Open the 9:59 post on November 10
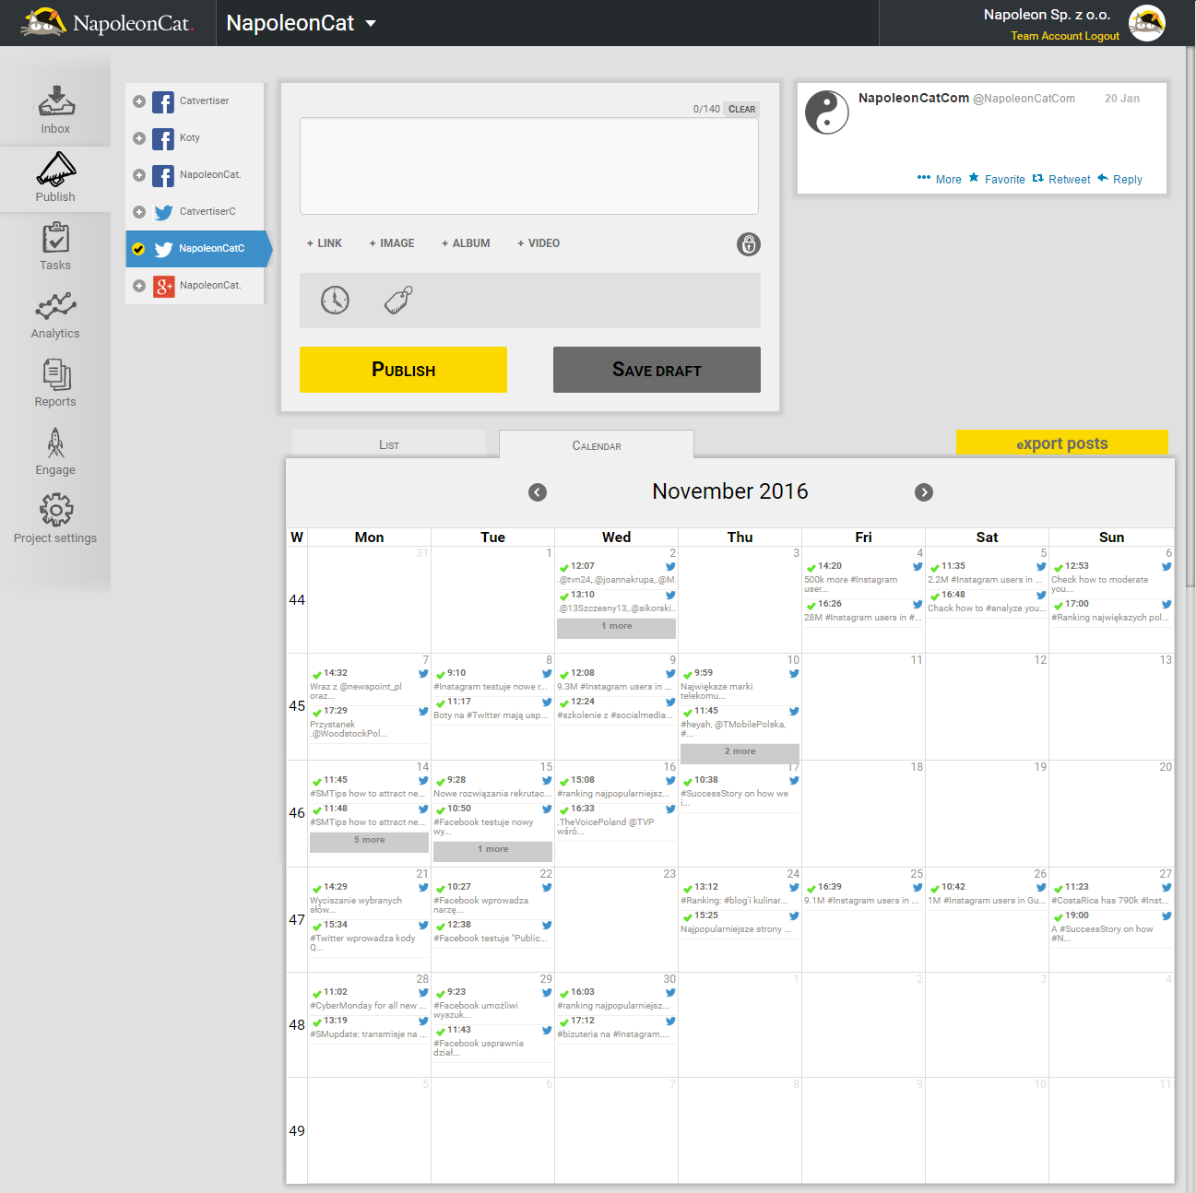1196x1193 pixels. (x=740, y=684)
